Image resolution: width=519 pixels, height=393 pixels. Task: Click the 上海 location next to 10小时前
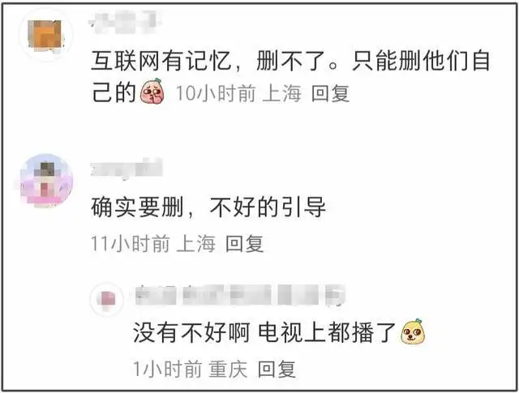[281, 93]
